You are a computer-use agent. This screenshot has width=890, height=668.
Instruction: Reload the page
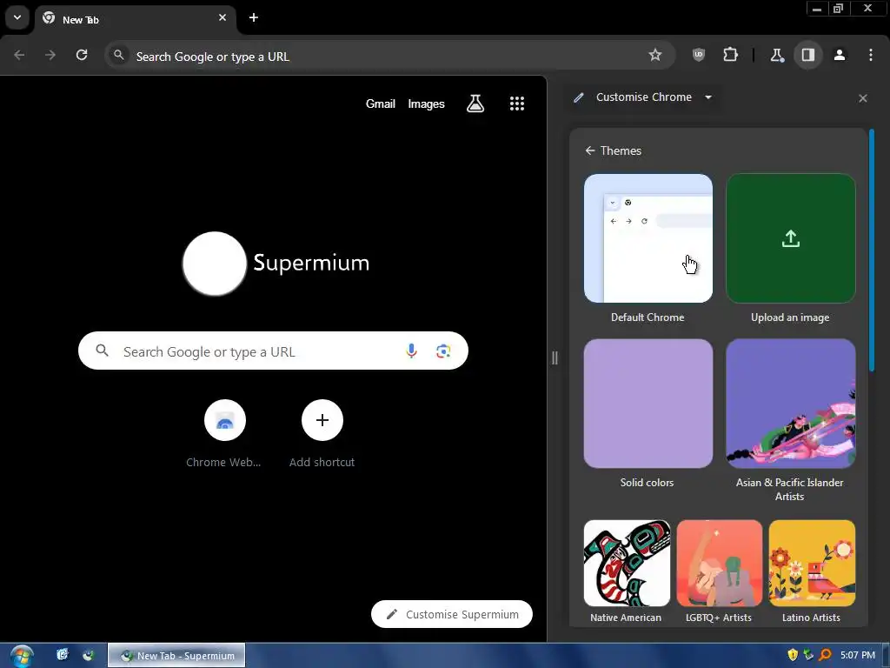(82, 55)
